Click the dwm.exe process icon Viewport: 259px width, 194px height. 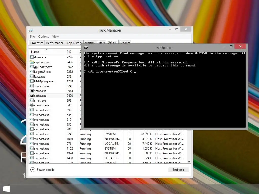pos(32,57)
